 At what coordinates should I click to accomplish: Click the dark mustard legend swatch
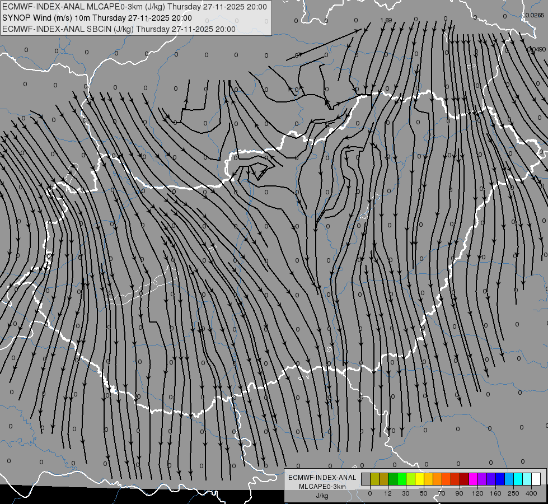(x=384, y=479)
